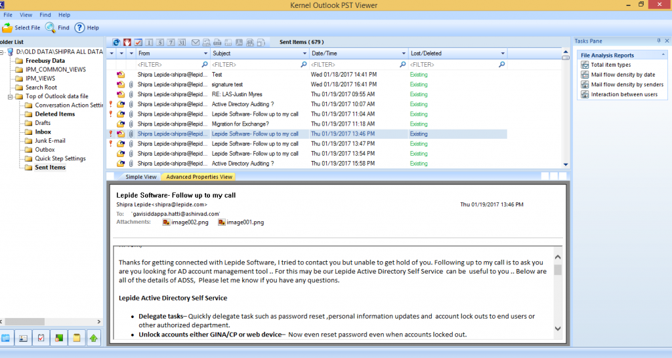
Task: Open the yellow notes icon
Action: 76,338
